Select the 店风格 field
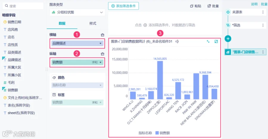Screen dimensions: 268x139 tap(13, 29)
